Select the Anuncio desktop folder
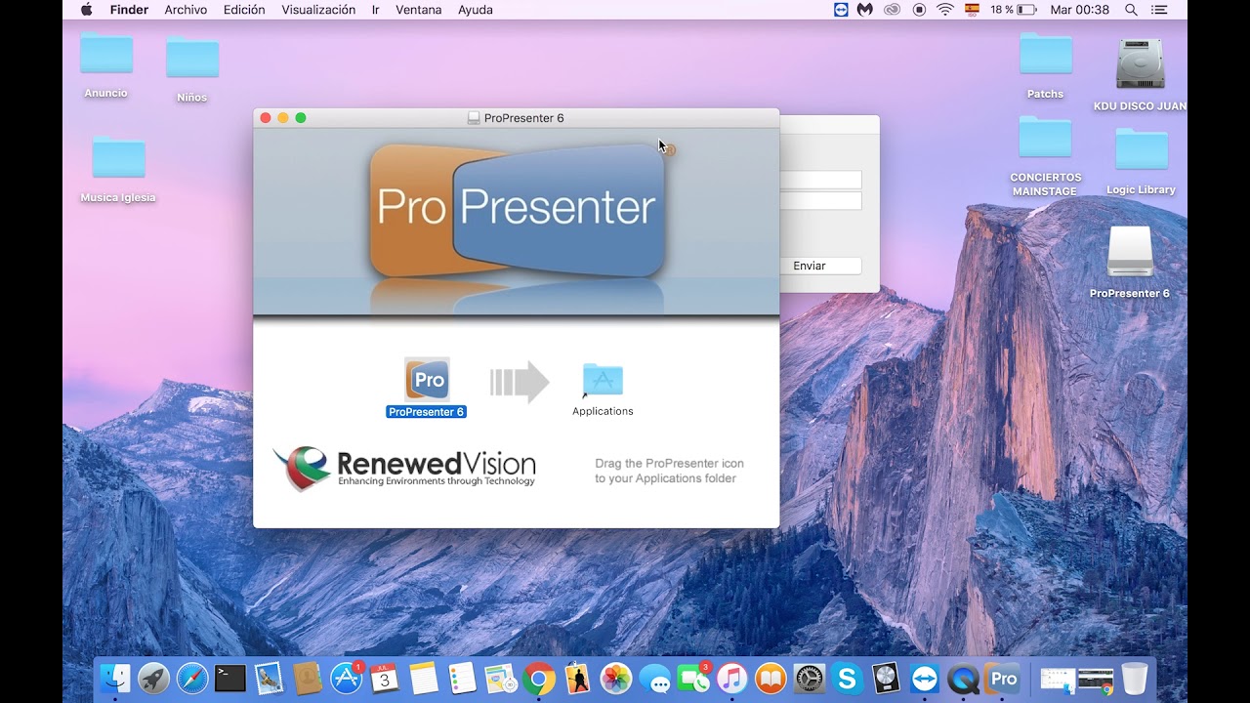The width and height of the screenshot is (1250, 703). point(106,55)
